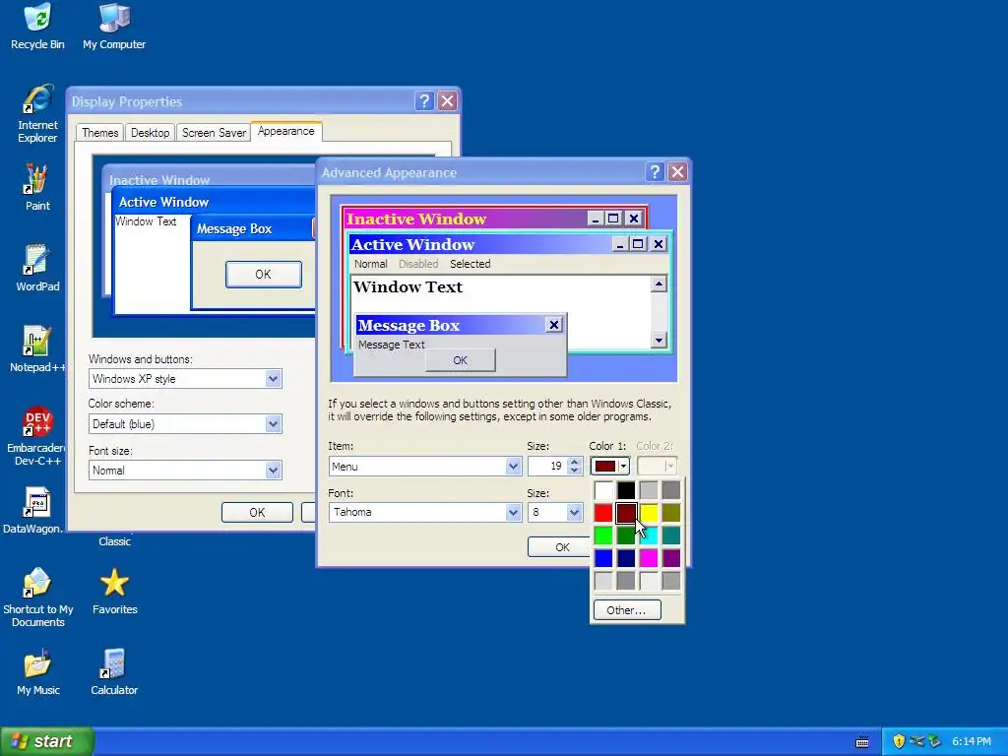Launch Internet Explorer from the desktop
The height and width of the screenshot is (756, 1008).
(x=37, y=113)
